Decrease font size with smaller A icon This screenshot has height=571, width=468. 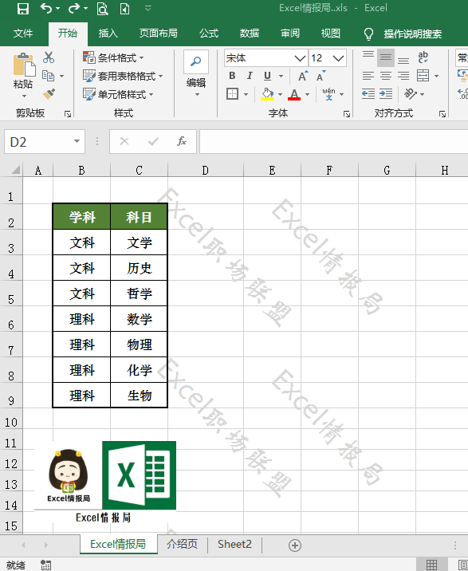[x=321, y=76]
